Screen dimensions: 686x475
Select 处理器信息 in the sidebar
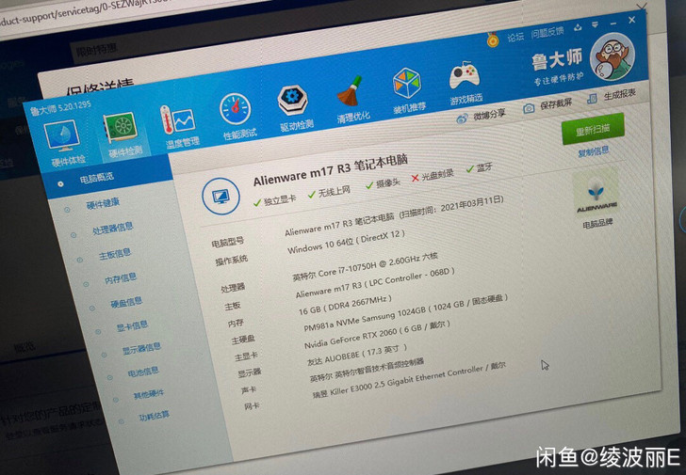pos(112,229)
